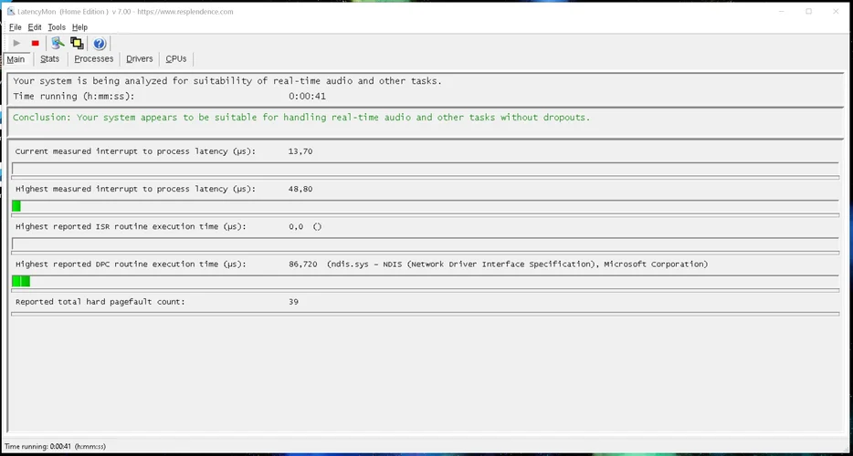Click the yellow overlapping squares toolbar icon
Viewport: 853px width, 456px height.
tap(77, 43)
